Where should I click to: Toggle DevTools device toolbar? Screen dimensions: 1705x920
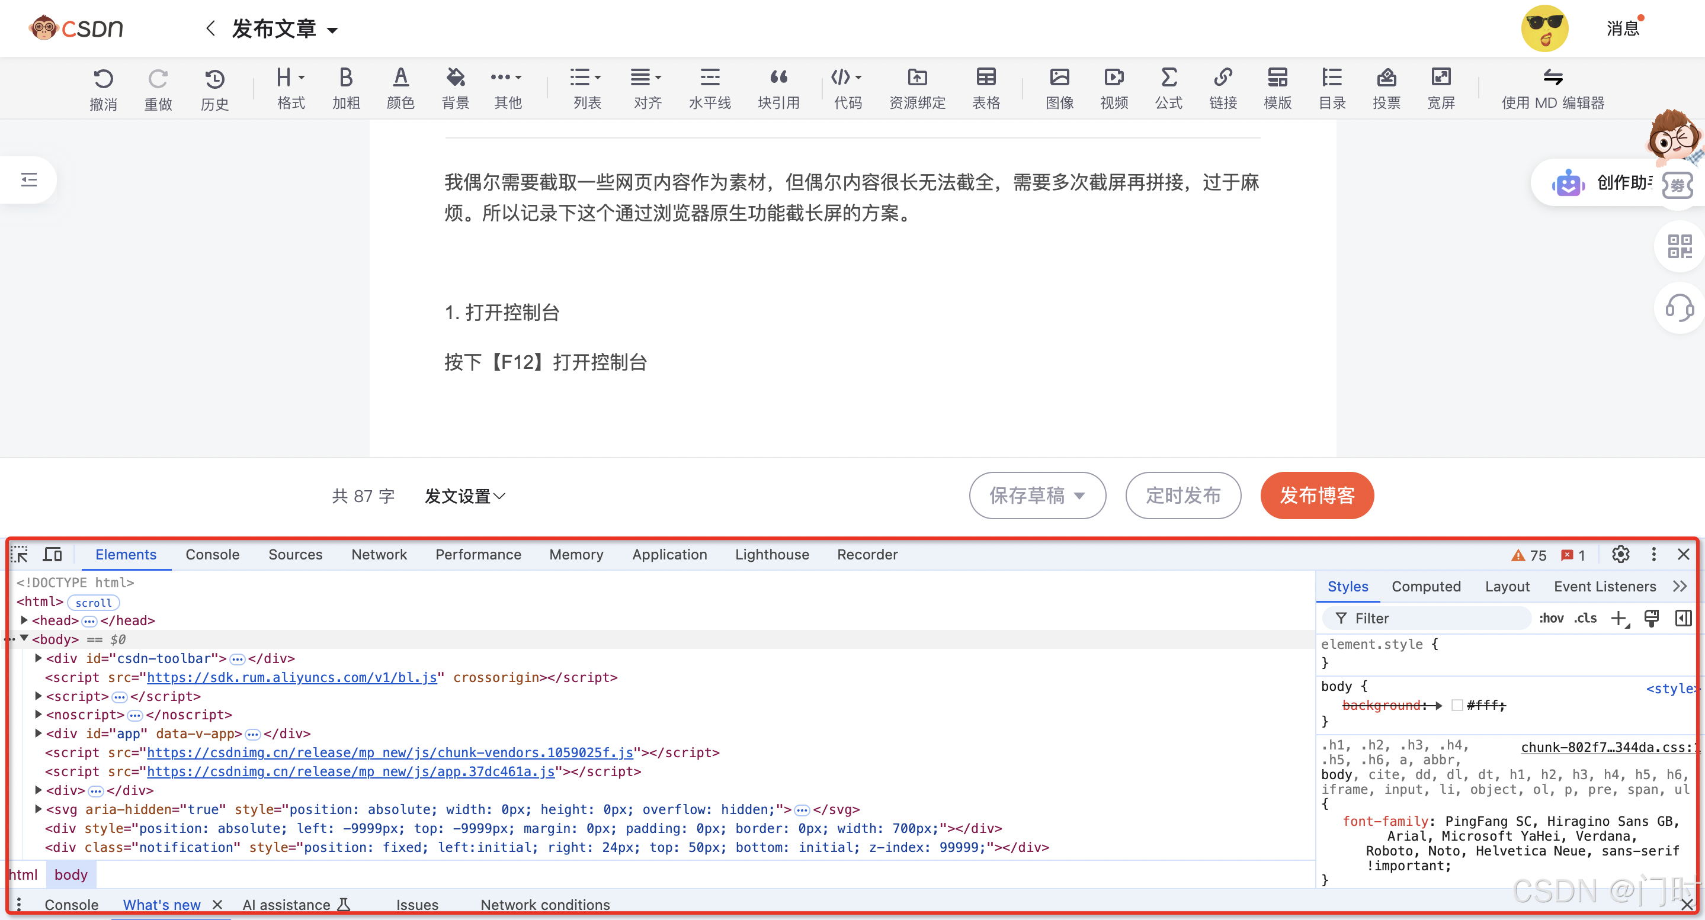[x=52, y=554]
